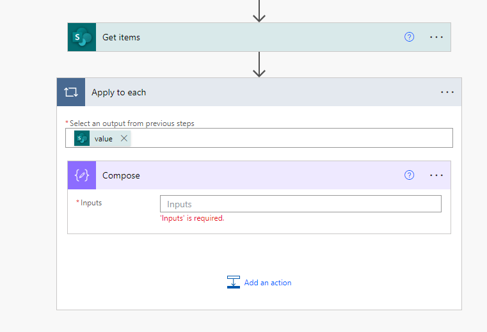
Task: Select the value dynamic content token
Action: tap(103, 138)
